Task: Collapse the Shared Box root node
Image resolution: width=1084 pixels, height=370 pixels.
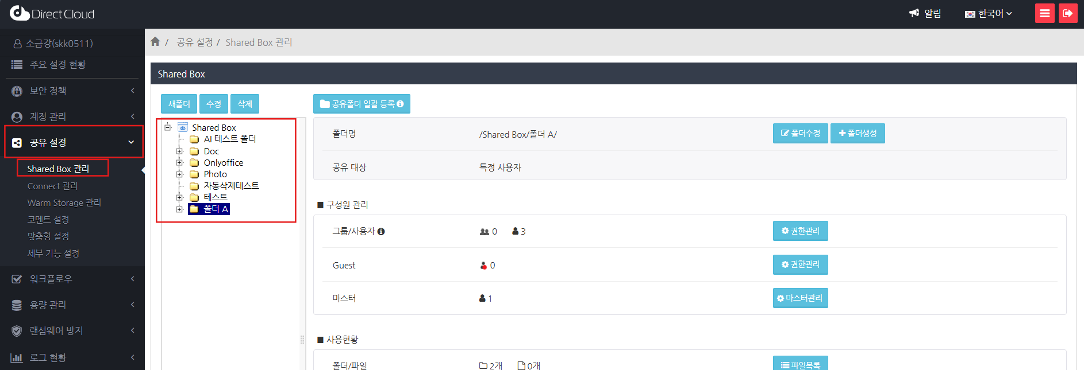Action: 168,127
